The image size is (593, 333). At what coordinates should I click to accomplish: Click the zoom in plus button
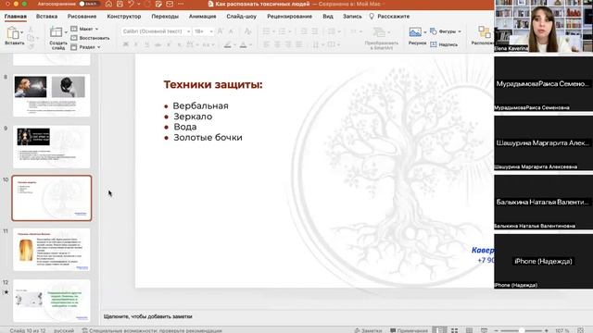[547, 330]
